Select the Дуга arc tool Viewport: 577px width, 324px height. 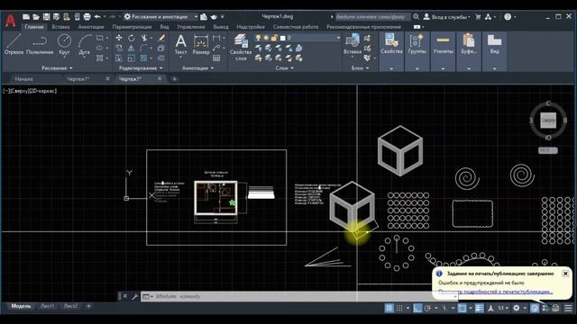(84, 44)
